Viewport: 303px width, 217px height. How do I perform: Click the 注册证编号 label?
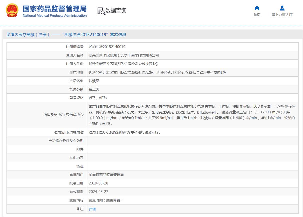[x=75, y=47]
